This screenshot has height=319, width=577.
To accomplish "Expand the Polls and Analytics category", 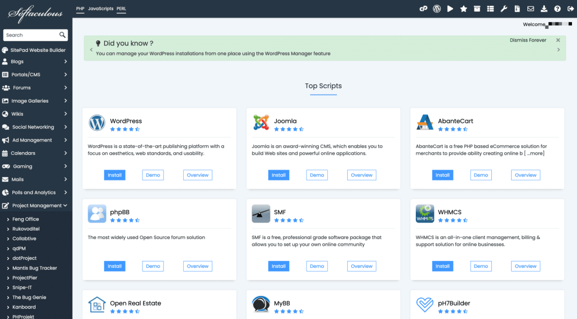I will click(x=36, y=193).
